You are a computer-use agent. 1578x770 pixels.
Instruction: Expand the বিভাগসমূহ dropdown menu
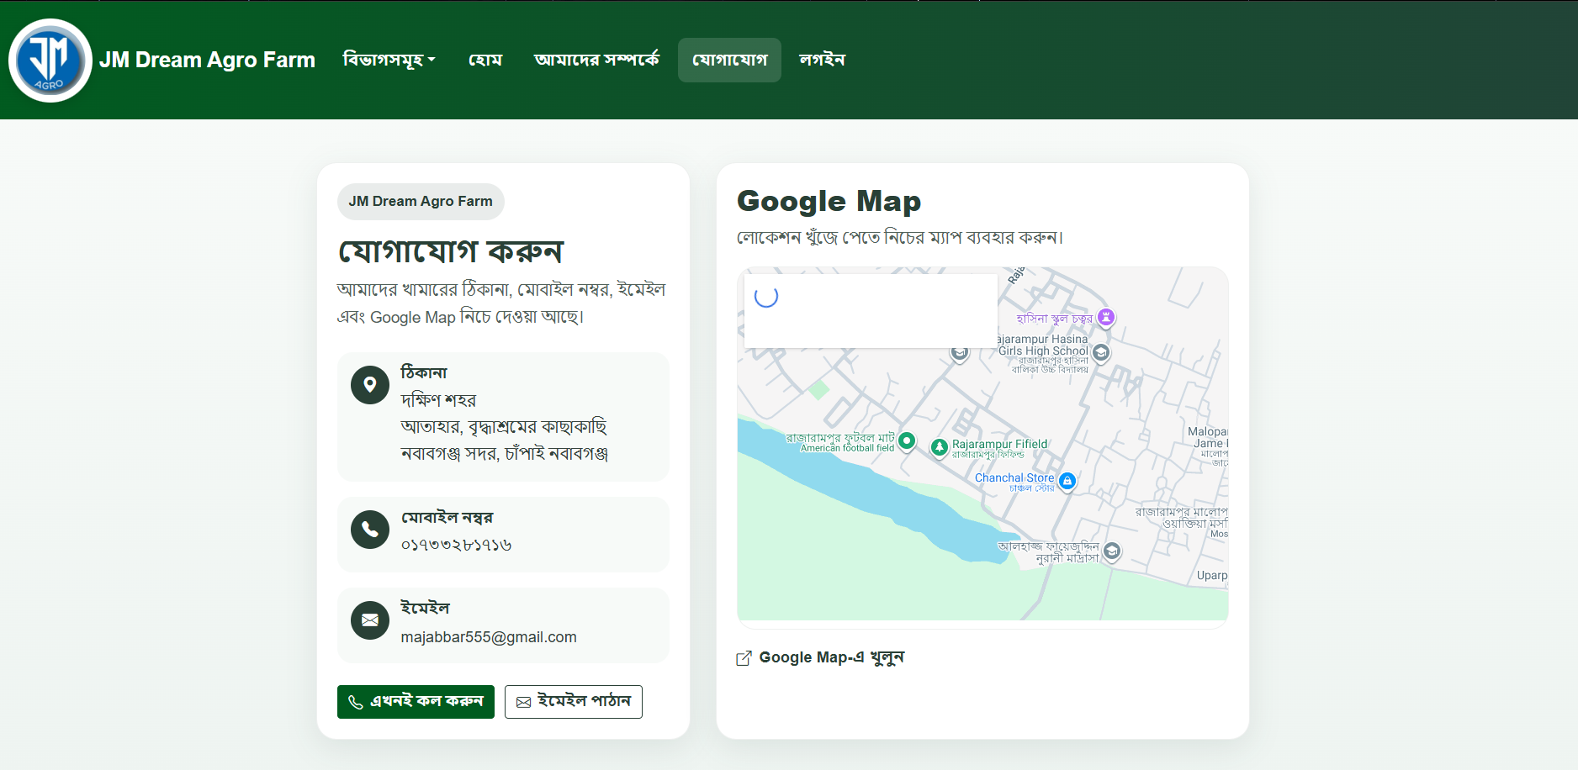click(389, 60)
